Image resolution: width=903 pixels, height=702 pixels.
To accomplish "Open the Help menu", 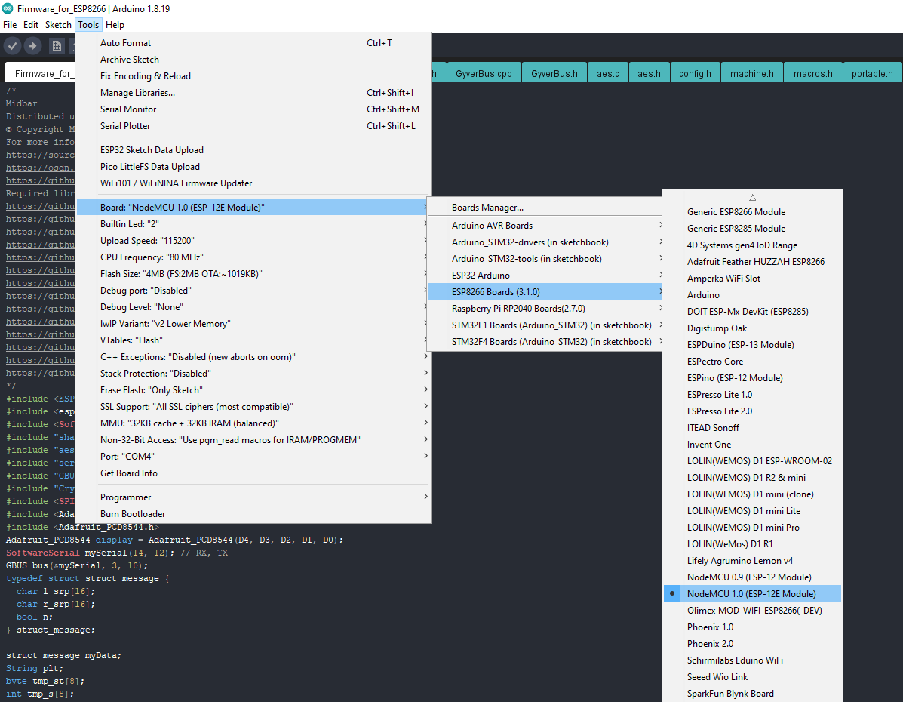I will point(115,25).
